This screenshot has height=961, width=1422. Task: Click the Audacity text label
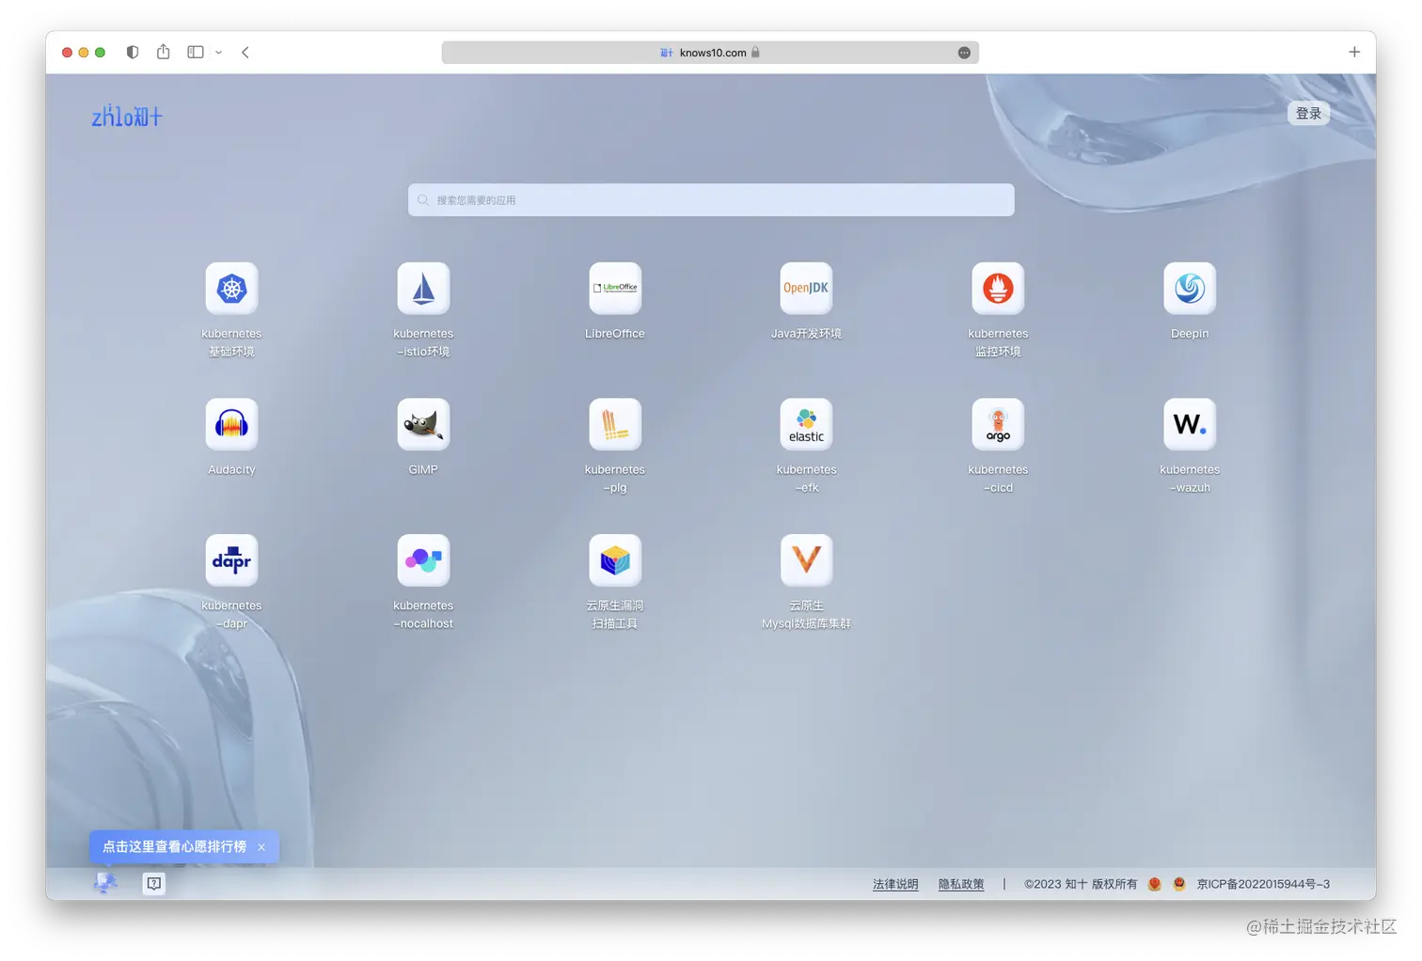pyautogui.click(x=231, y=470)
